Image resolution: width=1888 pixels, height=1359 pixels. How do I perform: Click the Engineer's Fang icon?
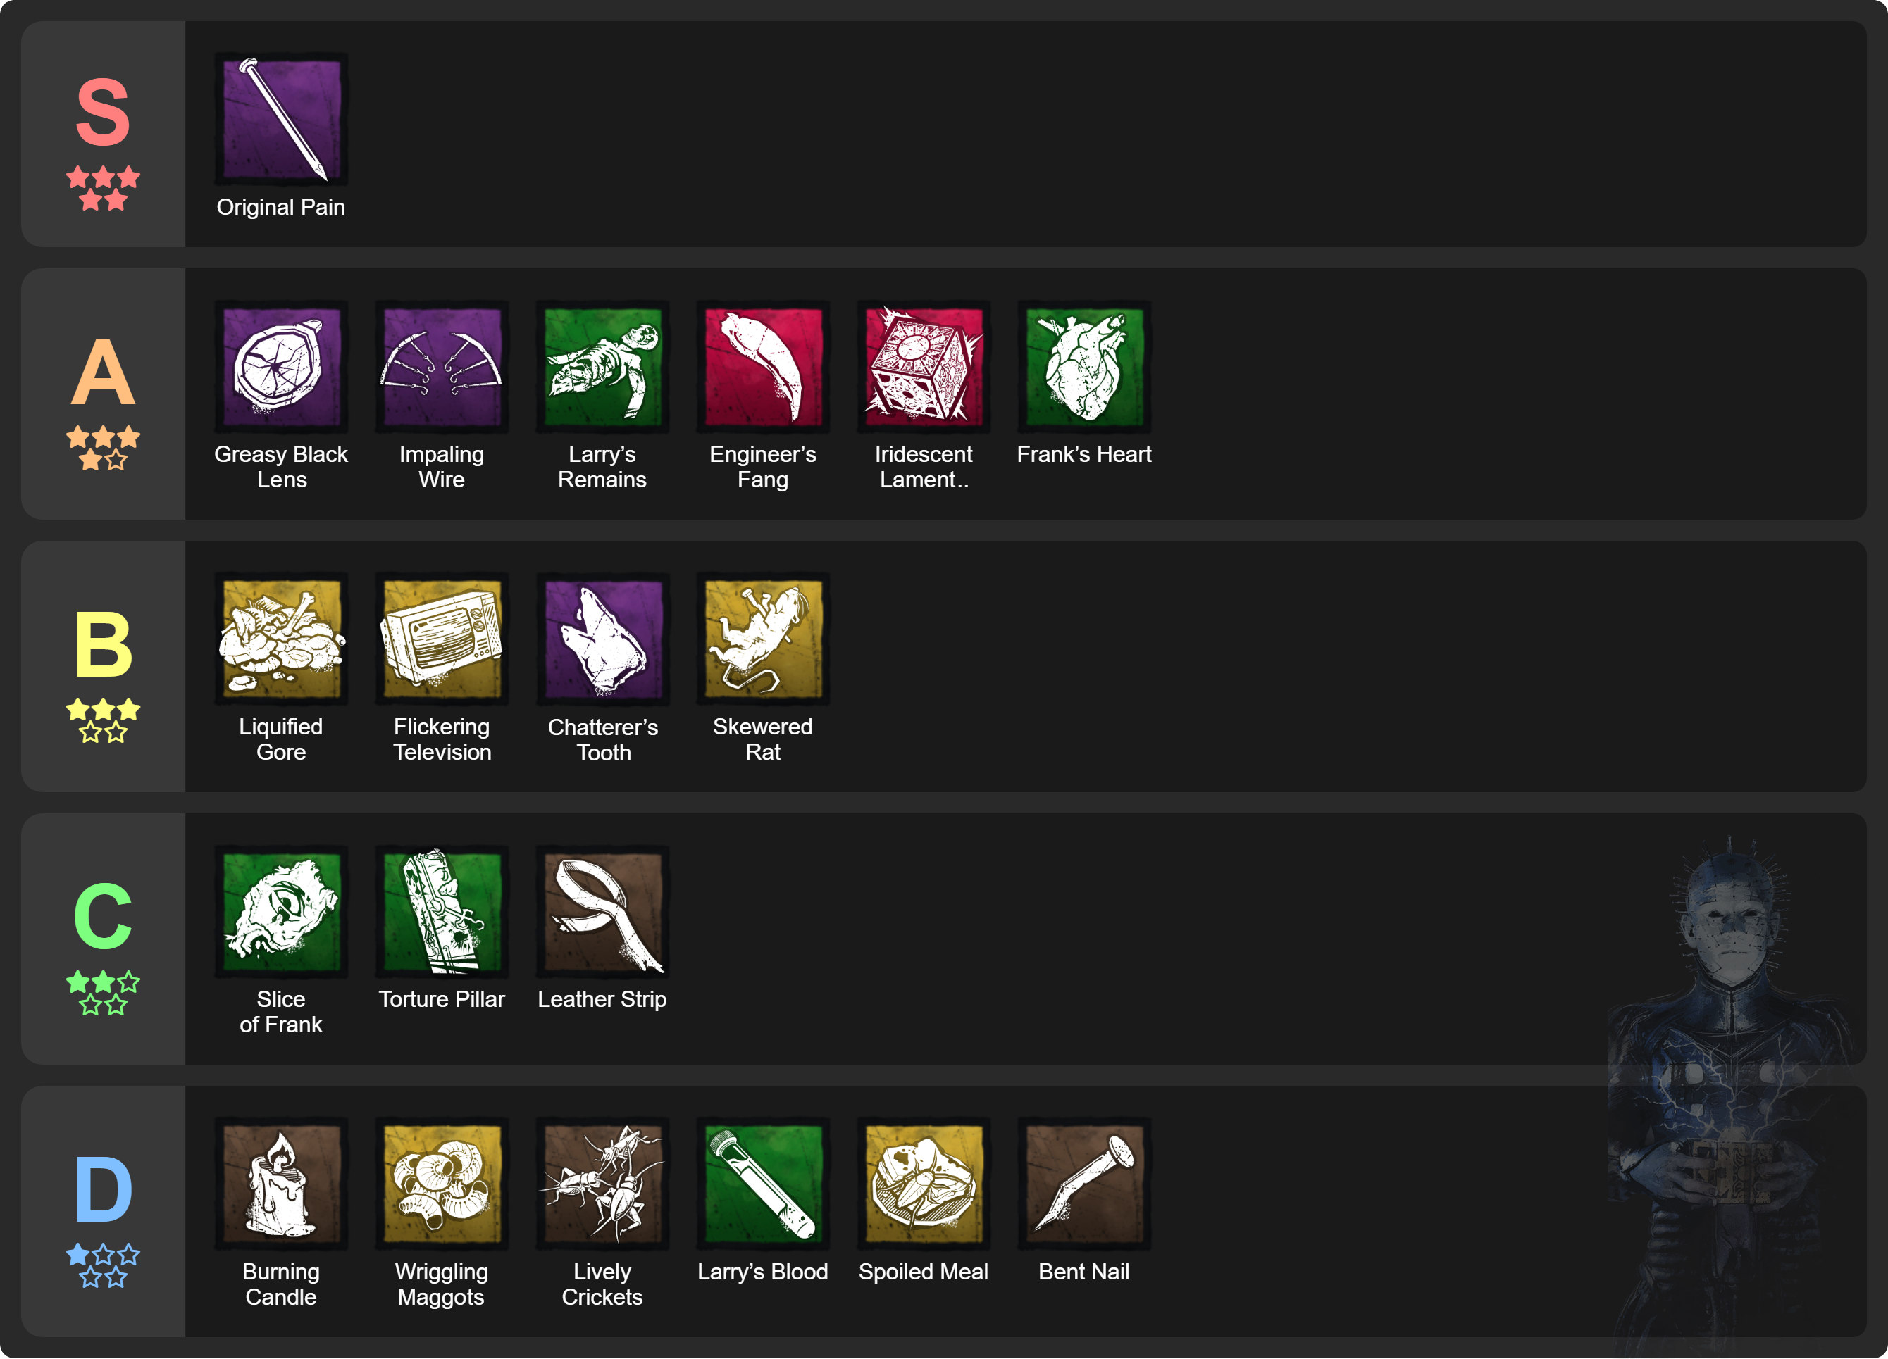[x=762, y=366]
